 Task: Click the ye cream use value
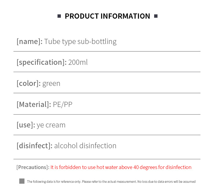coord(51,125)
